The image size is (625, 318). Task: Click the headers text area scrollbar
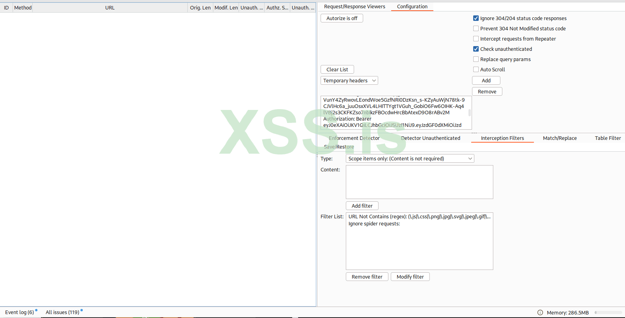click(470, 112)
